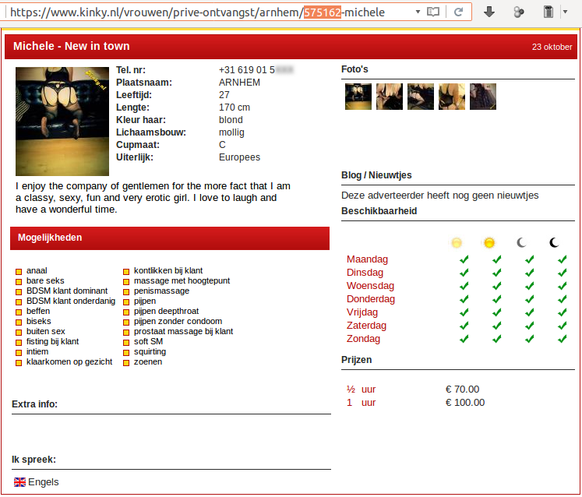Open the second thumbnail under Foto's
This screenshot has width=582, height=497.
(x=390, y=97)
